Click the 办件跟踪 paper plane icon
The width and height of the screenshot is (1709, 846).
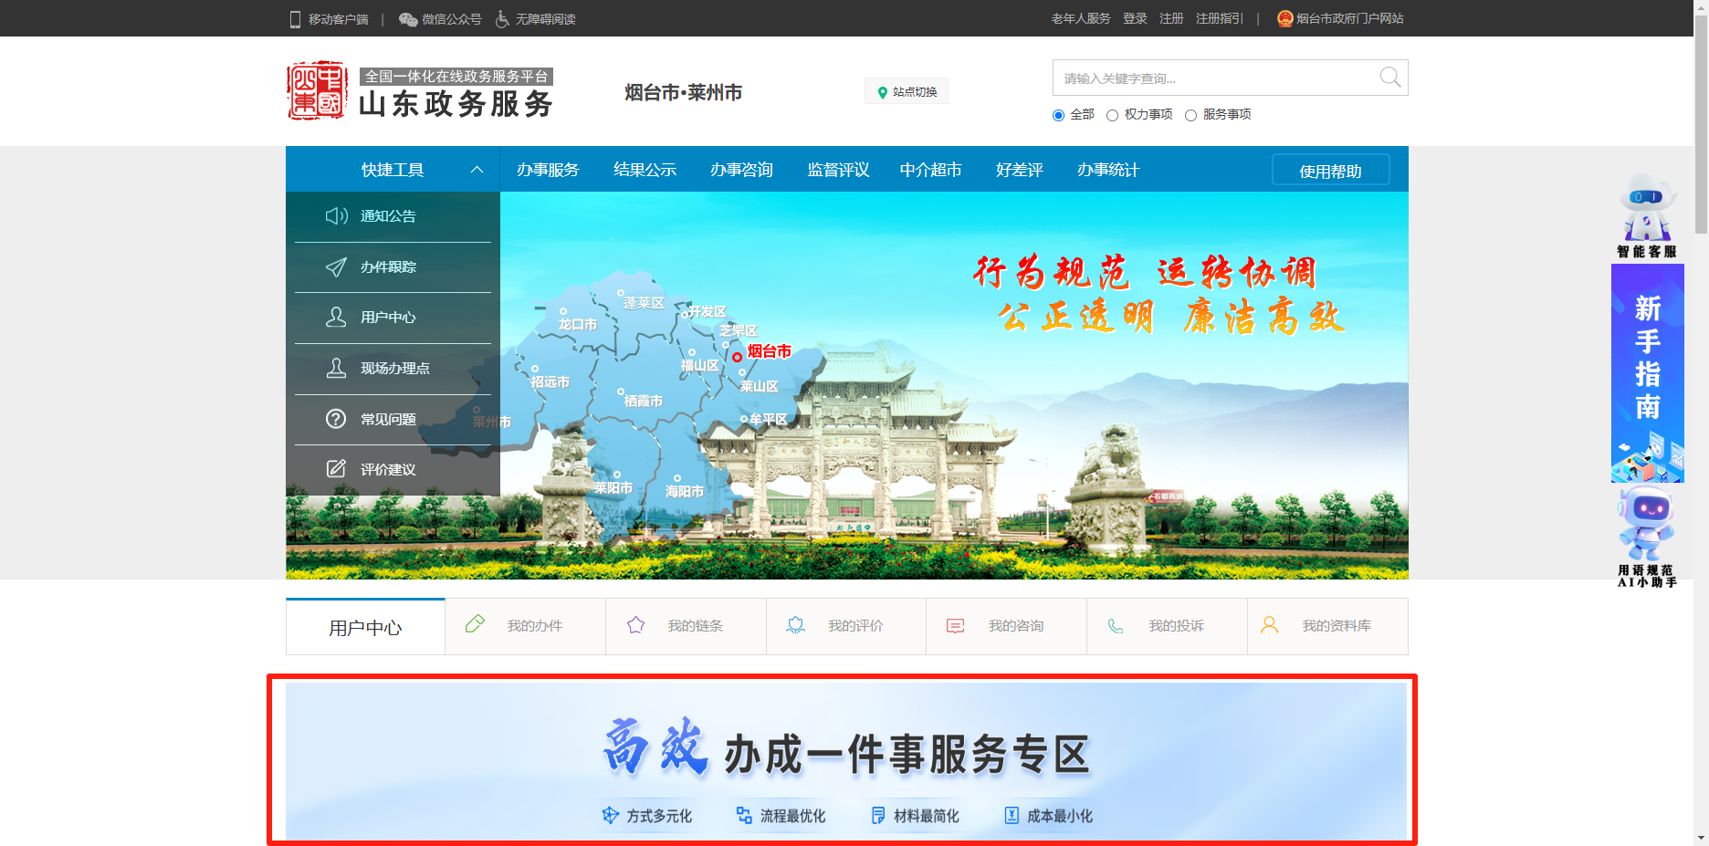336,267
